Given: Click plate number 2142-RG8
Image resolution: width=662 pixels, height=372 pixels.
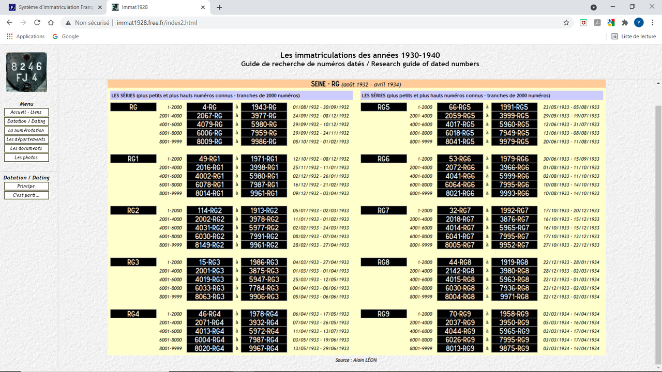Looking at the screenshot, I should (x=460, y=271).
